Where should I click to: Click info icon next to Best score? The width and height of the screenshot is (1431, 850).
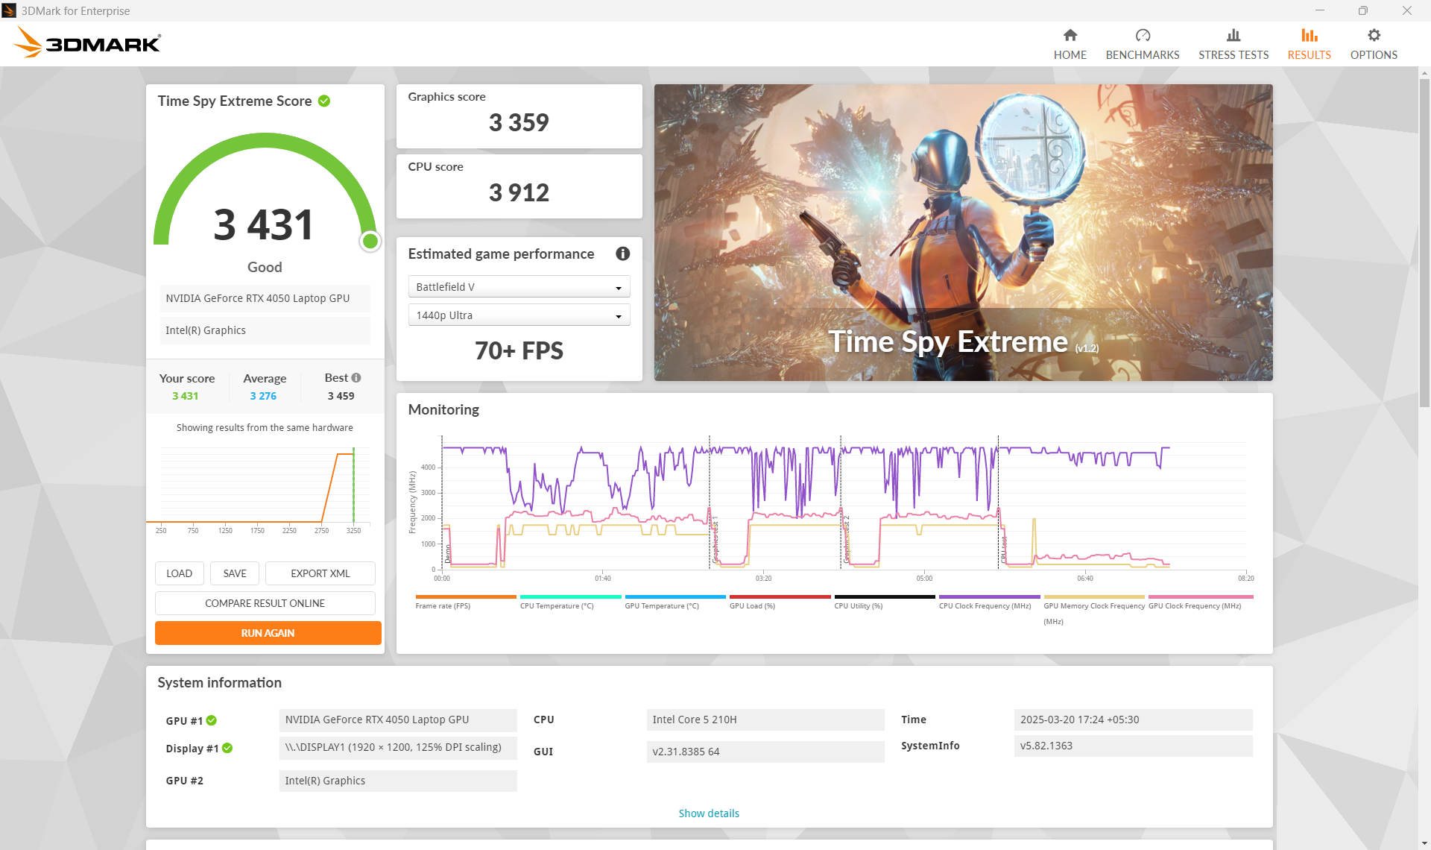[x=356, y=378]
